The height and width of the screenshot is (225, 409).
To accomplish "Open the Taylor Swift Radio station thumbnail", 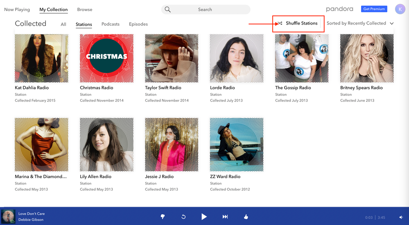I will (172, 58).
